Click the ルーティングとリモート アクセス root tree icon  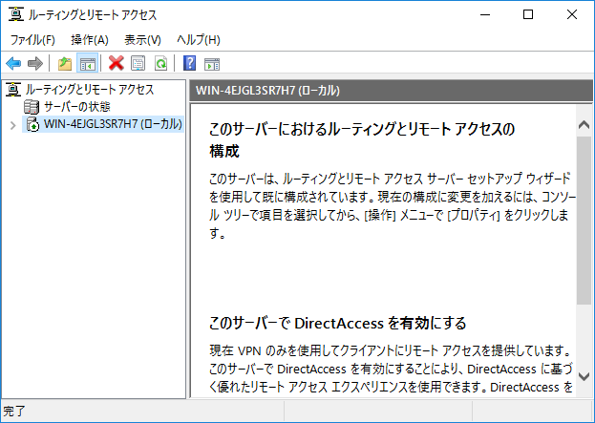coord(13,90)
